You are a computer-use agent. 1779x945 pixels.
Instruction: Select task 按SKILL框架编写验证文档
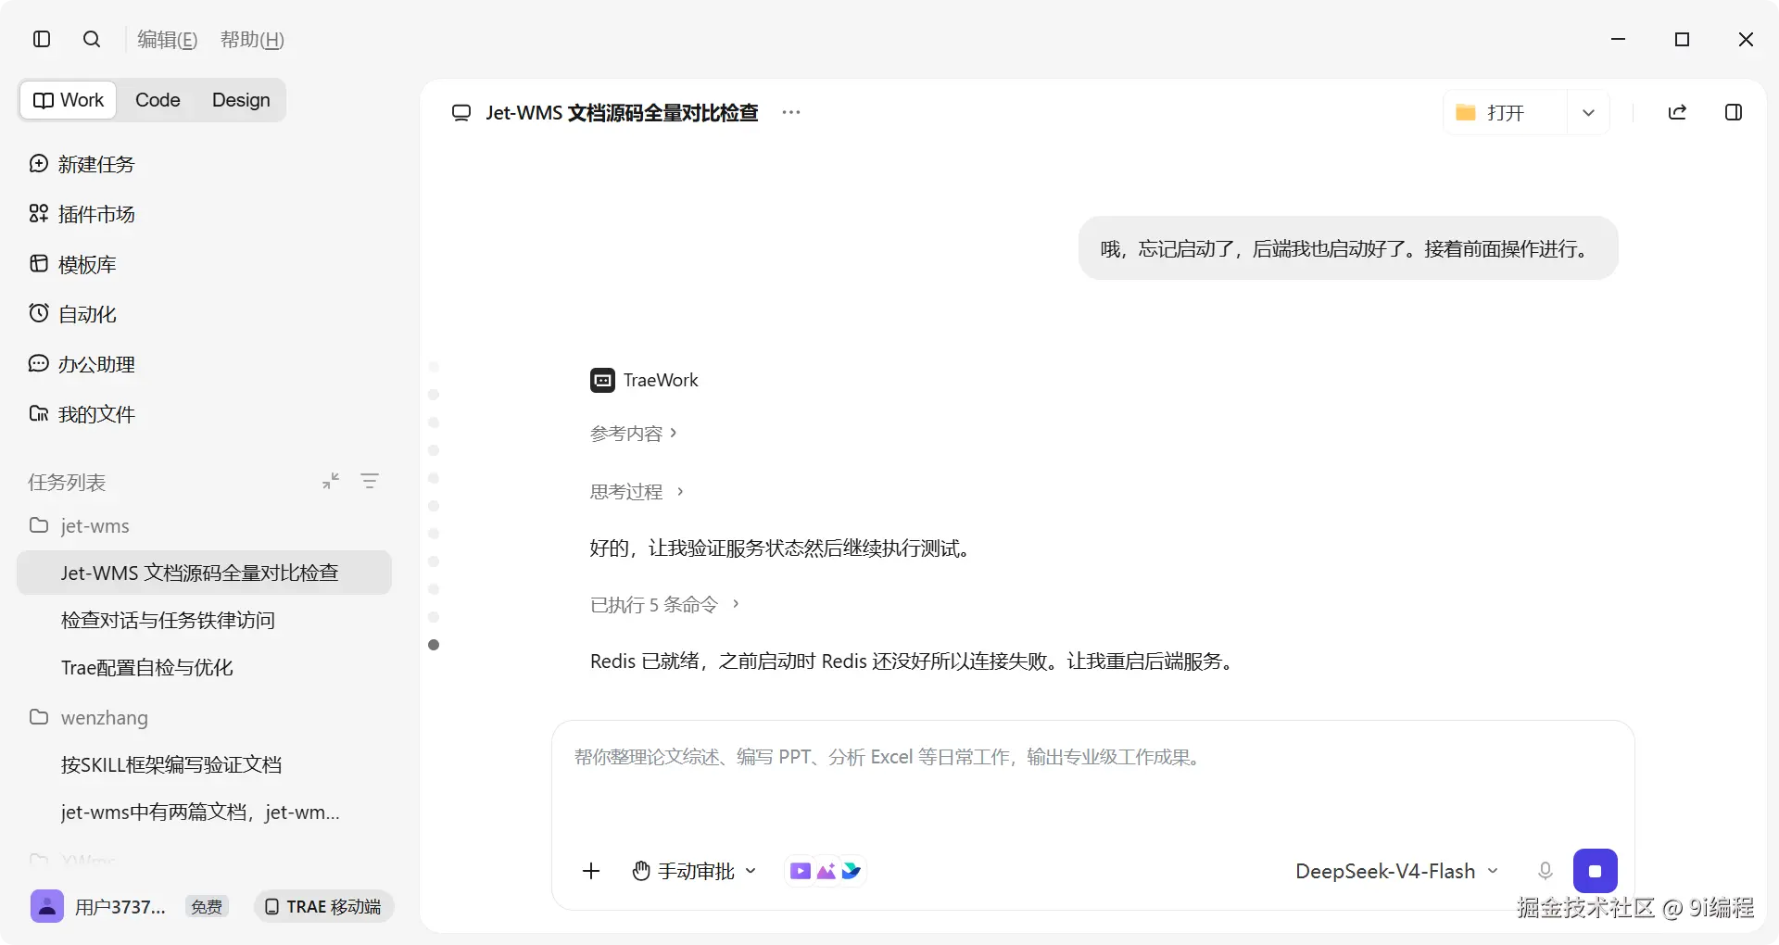coord(171,764)
